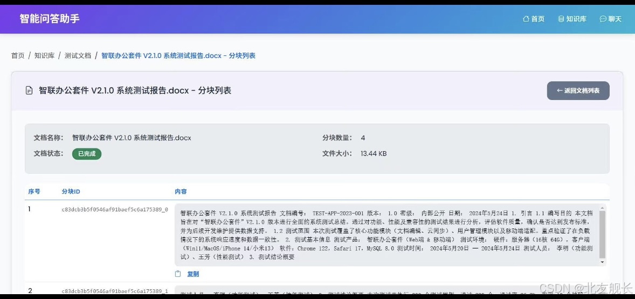
Task: Click the 复制 link under first chunk
Action: coord(193,274)
